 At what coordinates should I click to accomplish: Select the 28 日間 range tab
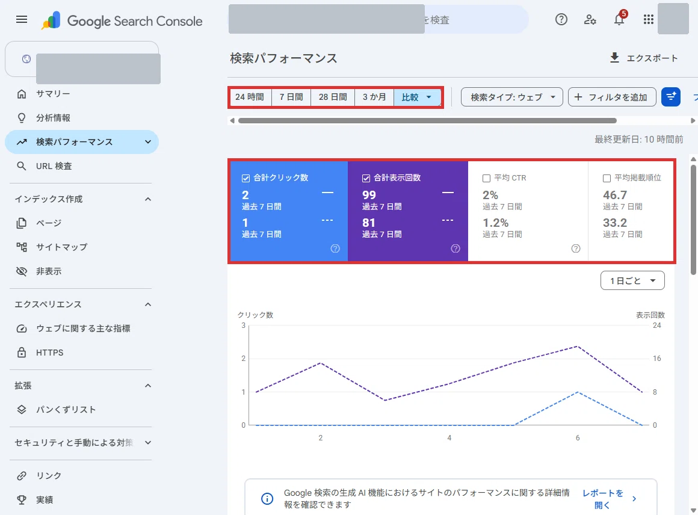pos(333,97)
